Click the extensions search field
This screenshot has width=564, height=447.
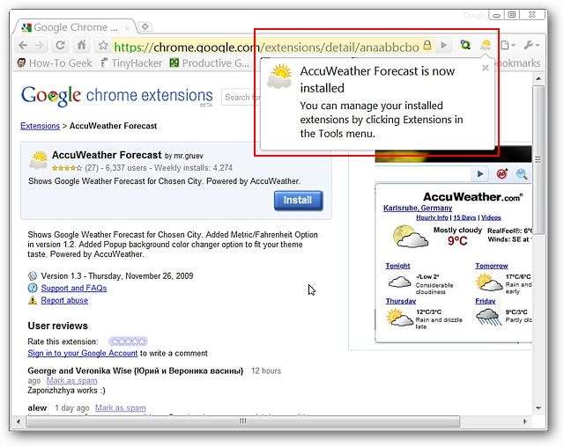click(241, 97)
